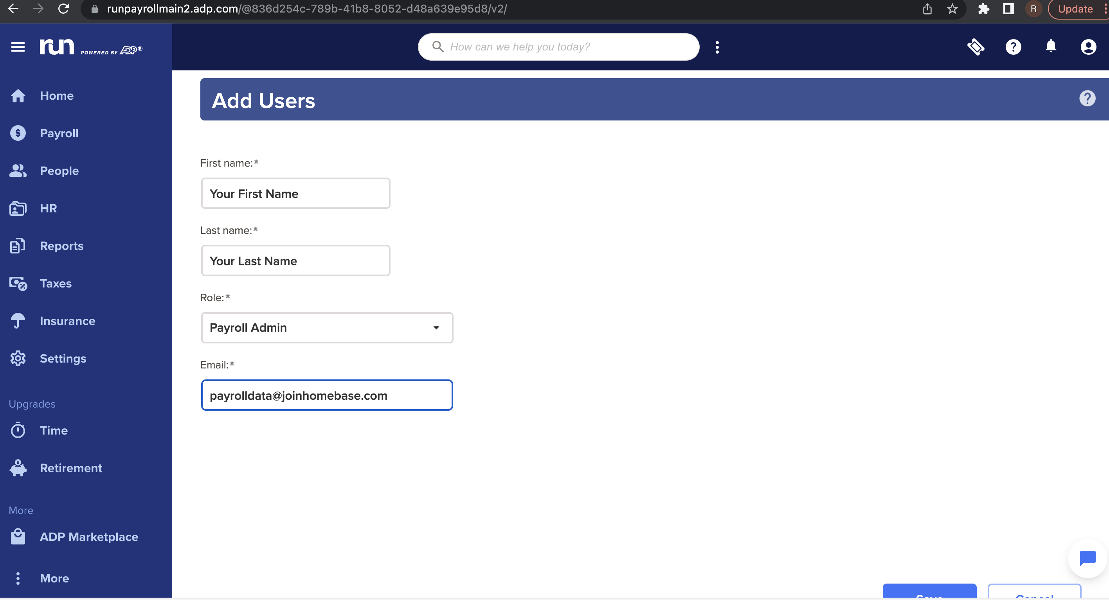Open Add Users panel help icon
Viewport: 1109px width, 600px height.
tap(1087, 99)
